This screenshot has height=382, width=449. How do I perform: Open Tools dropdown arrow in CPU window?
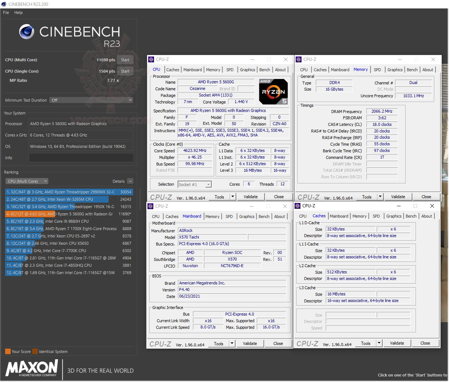click(233, 197)
